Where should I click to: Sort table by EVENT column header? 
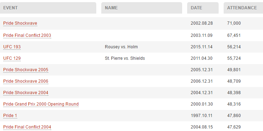(x=48, y=8)
